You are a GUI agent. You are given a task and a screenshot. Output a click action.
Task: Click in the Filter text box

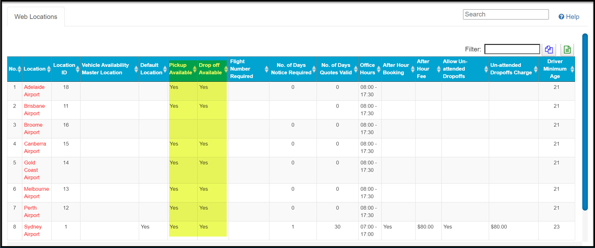tap(512, 49)
